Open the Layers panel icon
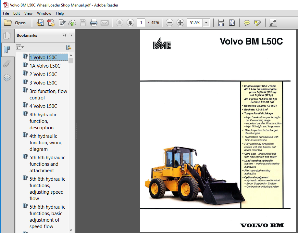The image size is (298, 233). pos(7,77)
